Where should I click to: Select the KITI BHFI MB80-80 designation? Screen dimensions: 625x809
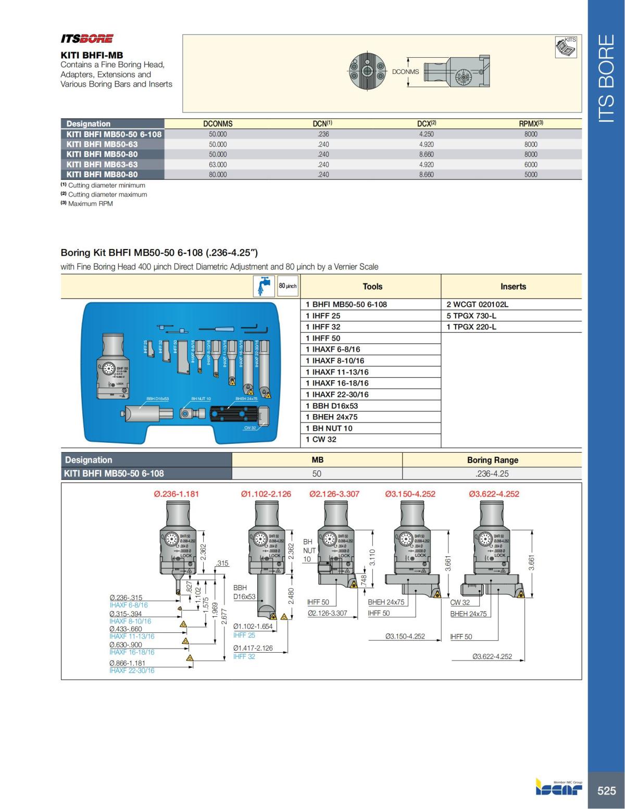coord(102,175)
